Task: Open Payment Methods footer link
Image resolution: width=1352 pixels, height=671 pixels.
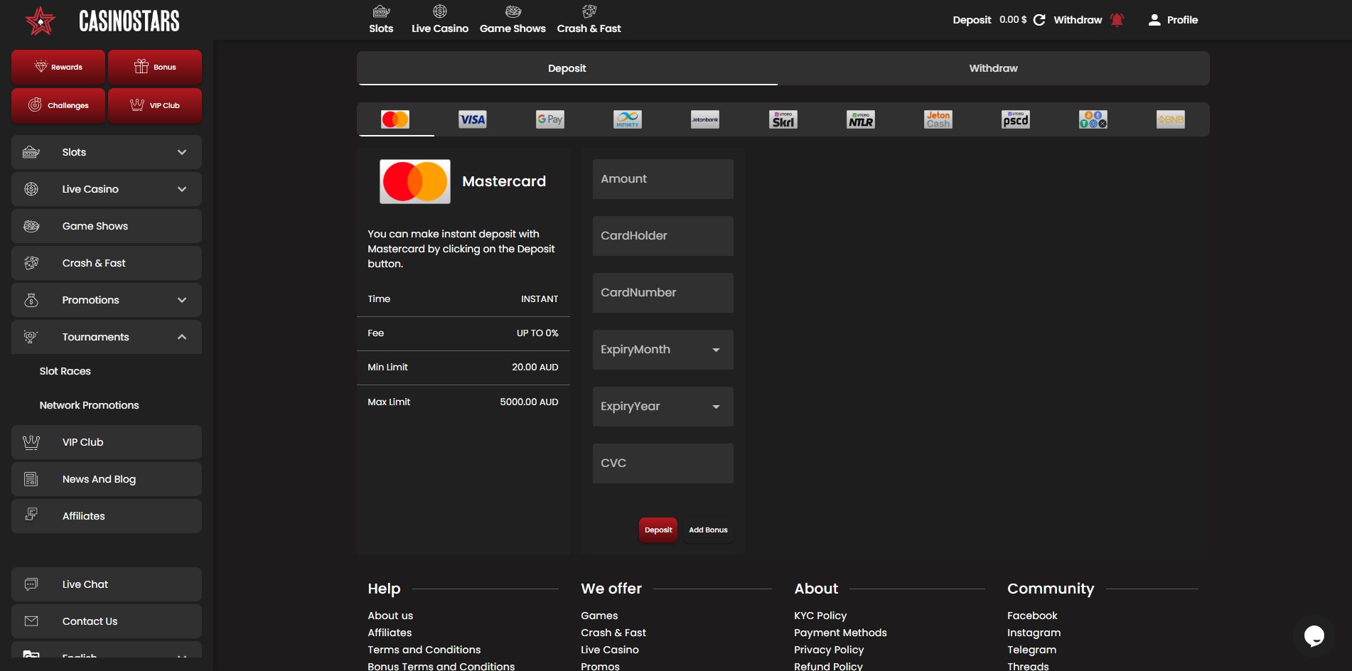Action: pyautogui.click(x=840, y=633)
